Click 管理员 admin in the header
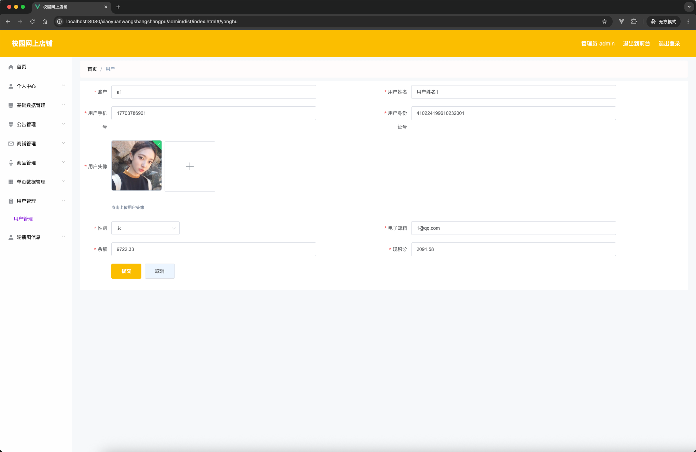Image resolution: width=696 pixels, height=452 pixels. pos(598,43)
